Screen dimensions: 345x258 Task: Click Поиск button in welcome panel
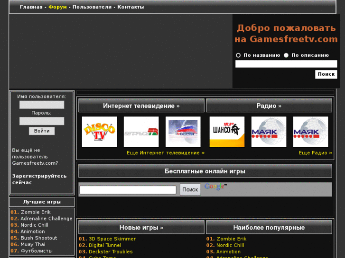tap(326, 74)
